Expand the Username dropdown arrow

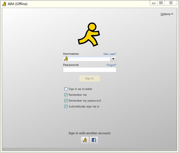coord(113,59)
